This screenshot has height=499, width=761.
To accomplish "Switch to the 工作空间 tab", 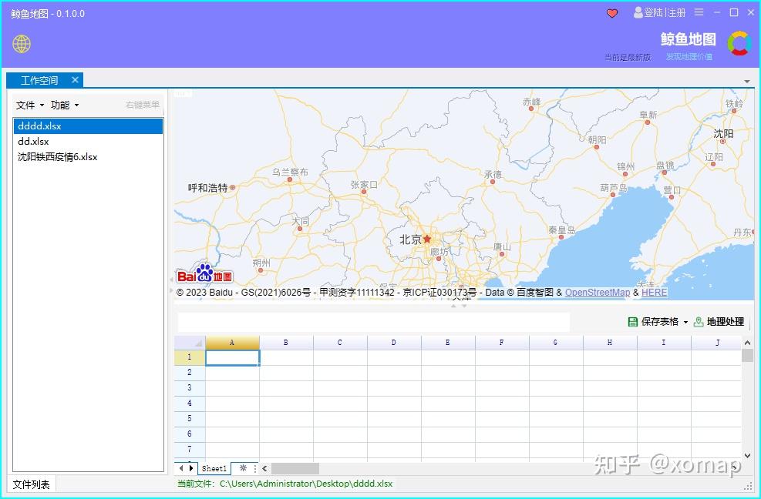I will [39, 80].
